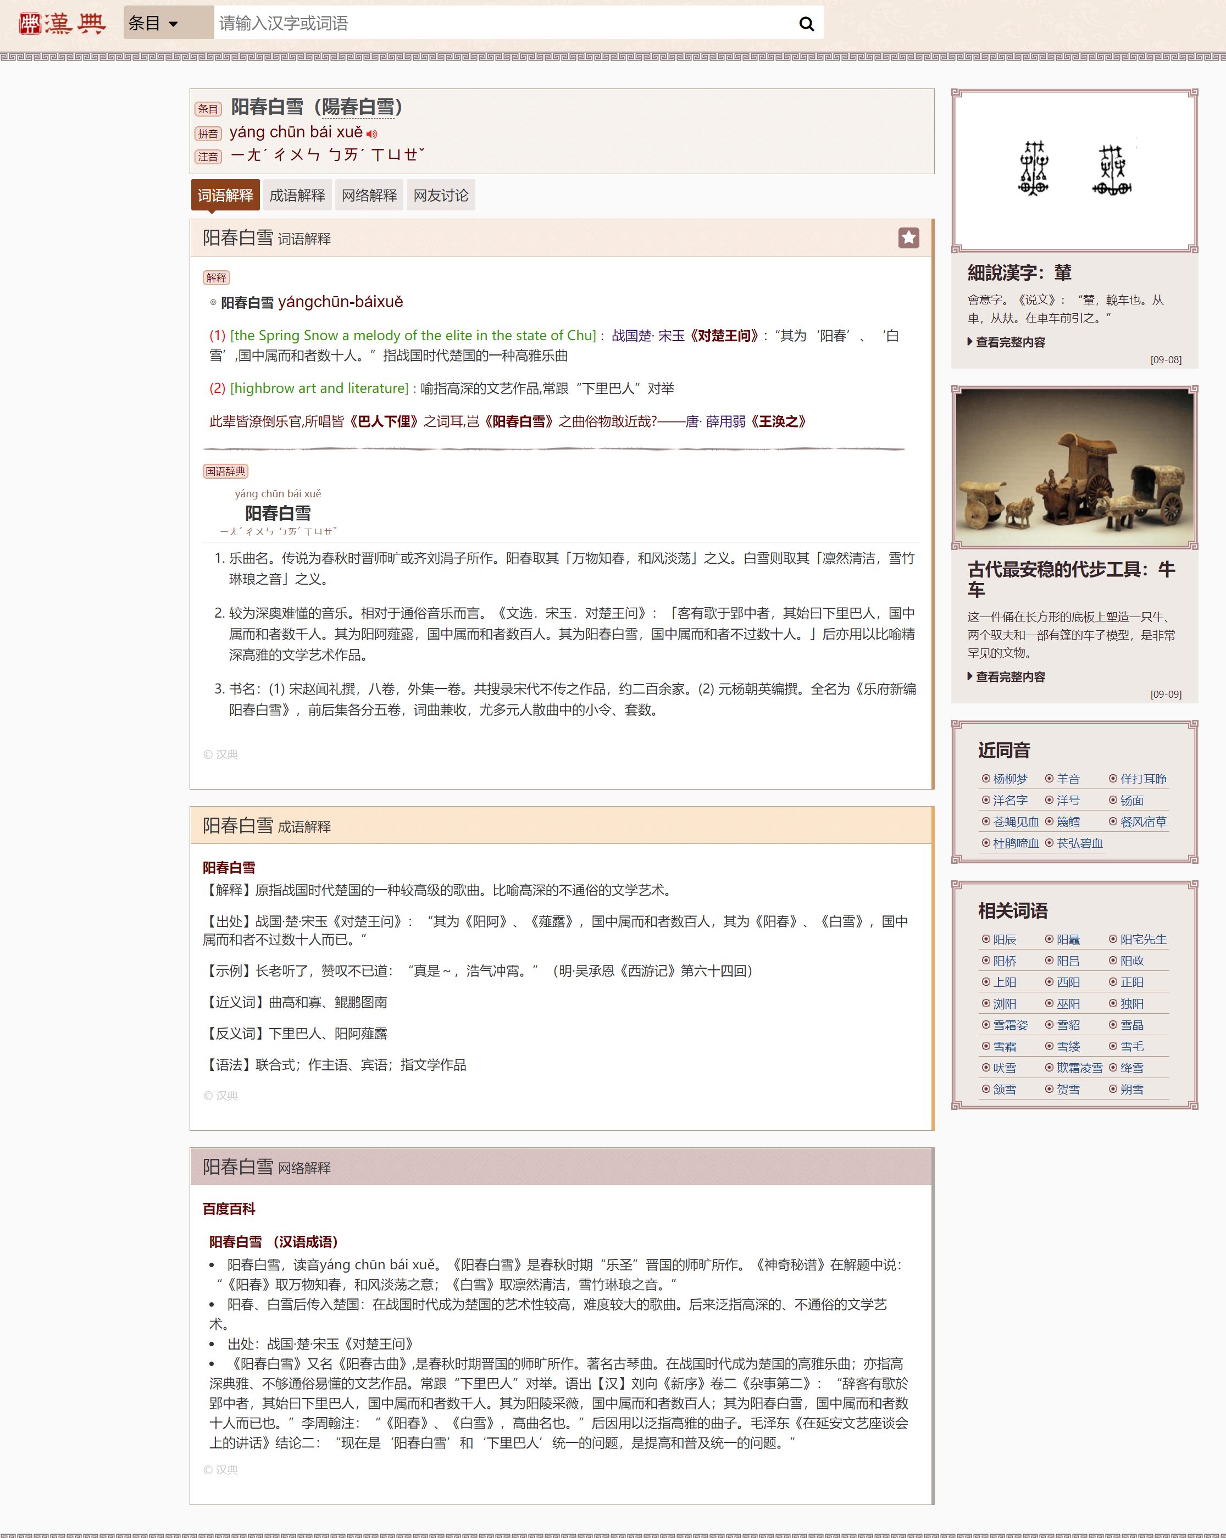The height and width of the screenshot is (1538, 1226).
Task: Play the pinyin pronunciation audio
Action: (372, 134)
